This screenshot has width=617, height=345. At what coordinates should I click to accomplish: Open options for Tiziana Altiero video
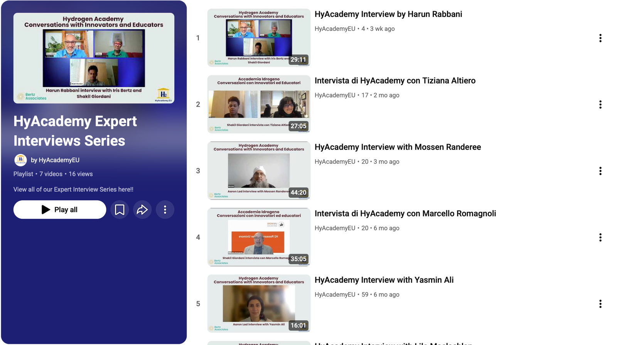coord(600,104)
